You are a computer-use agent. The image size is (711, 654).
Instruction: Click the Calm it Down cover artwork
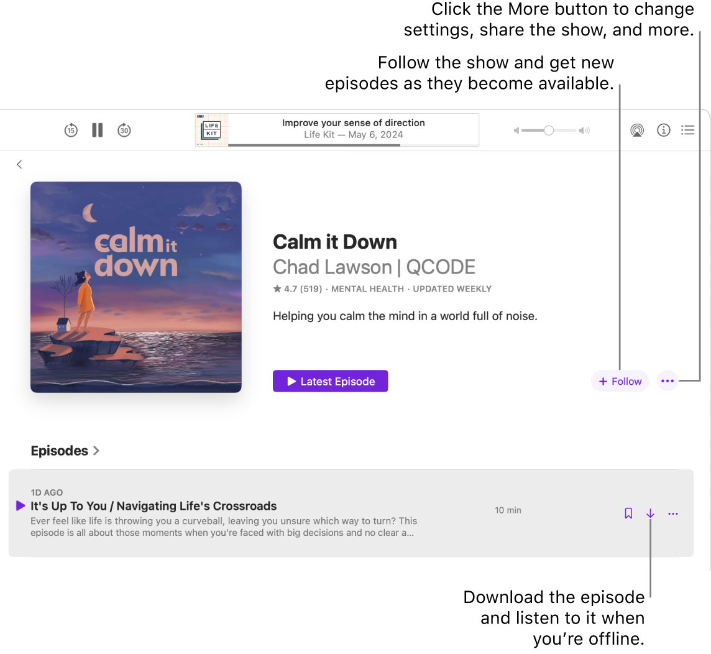pos(136,287)
